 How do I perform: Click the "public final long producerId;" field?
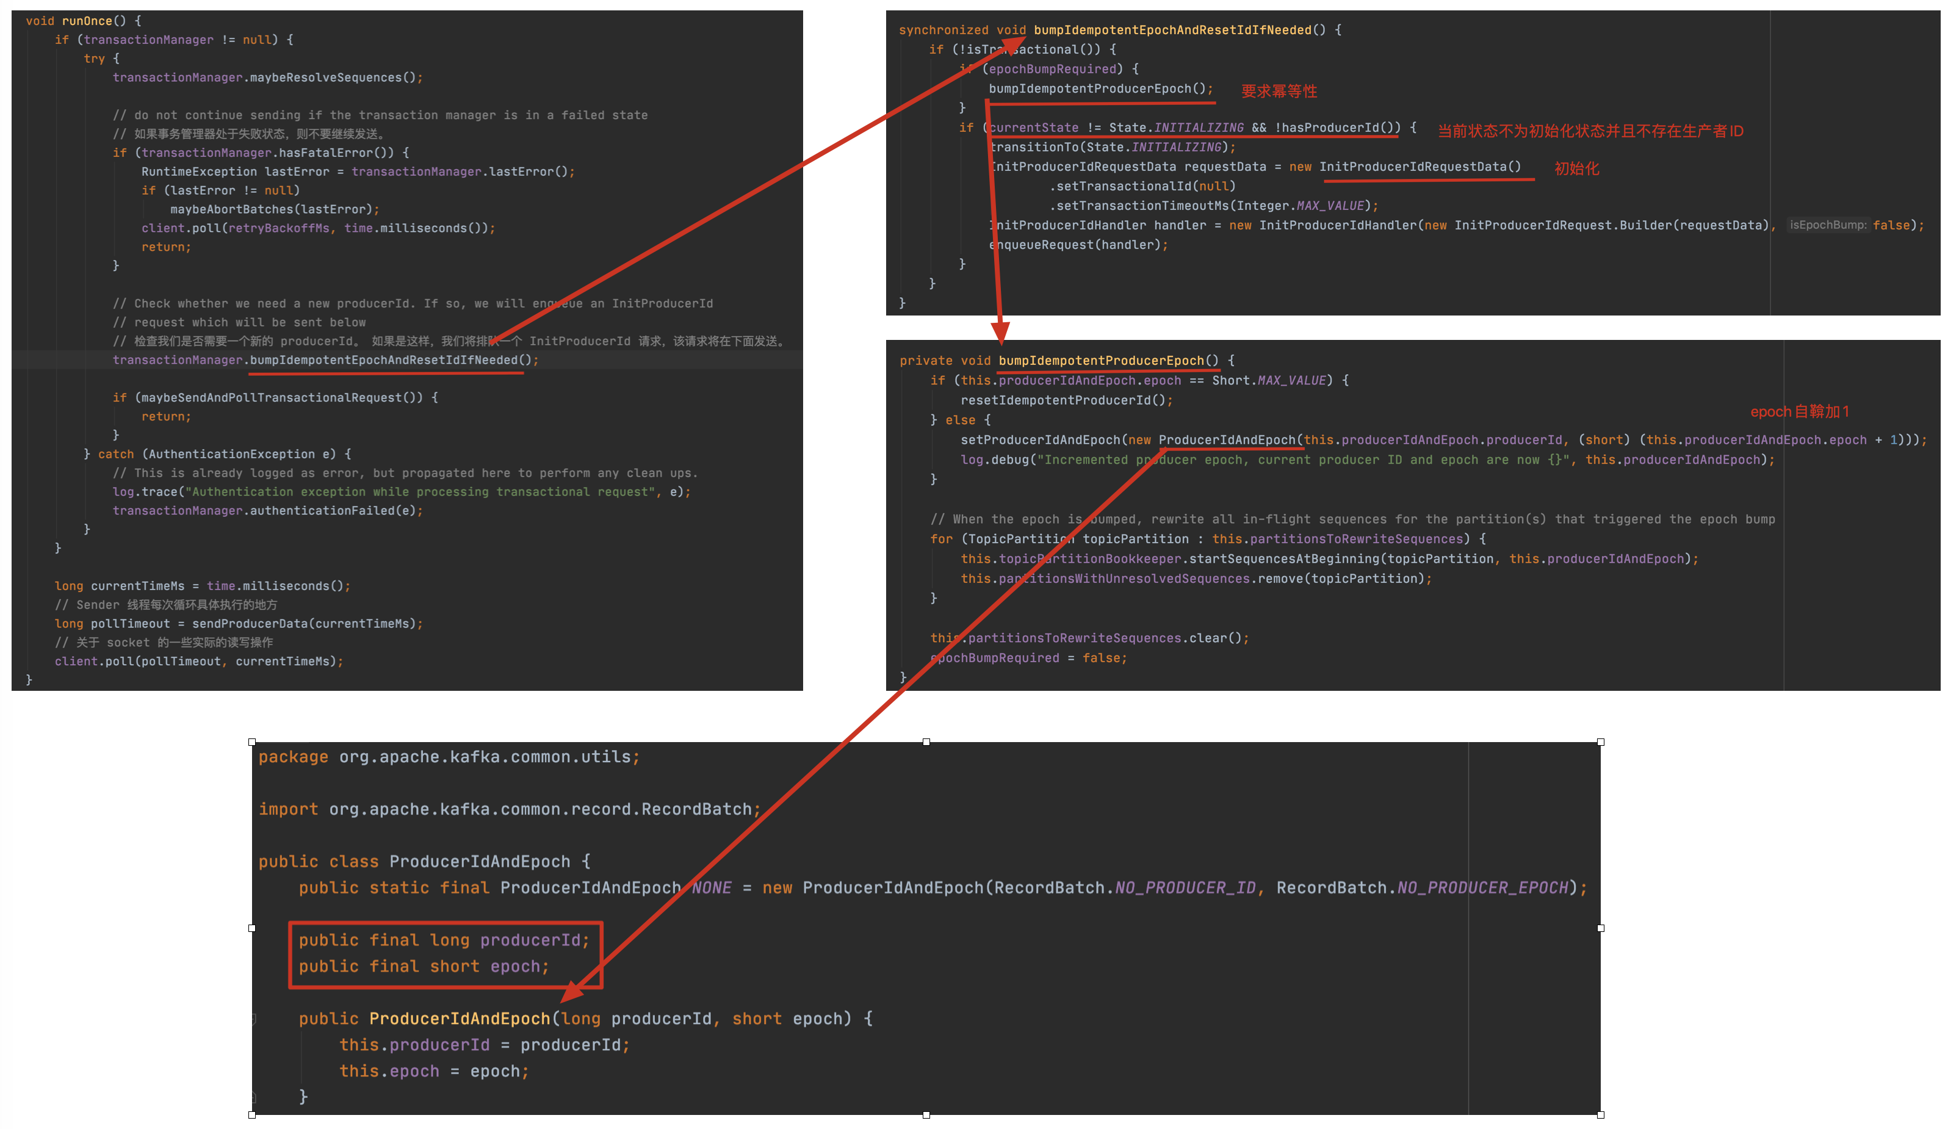(x=444, y=940)
